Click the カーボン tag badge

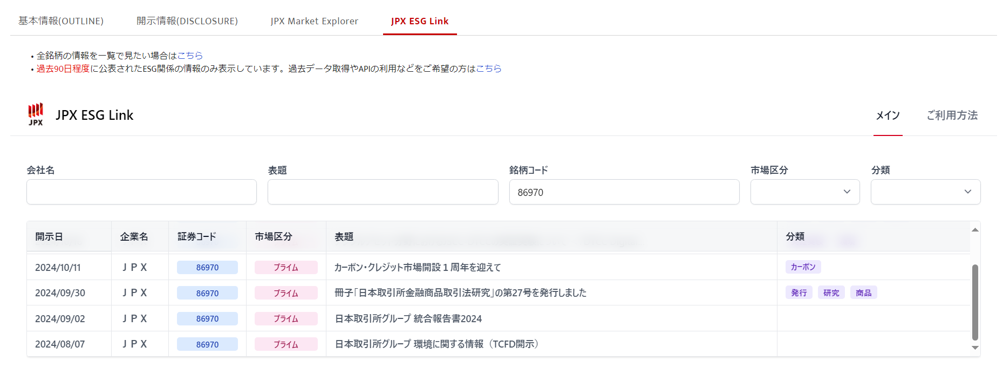[803, 267]
